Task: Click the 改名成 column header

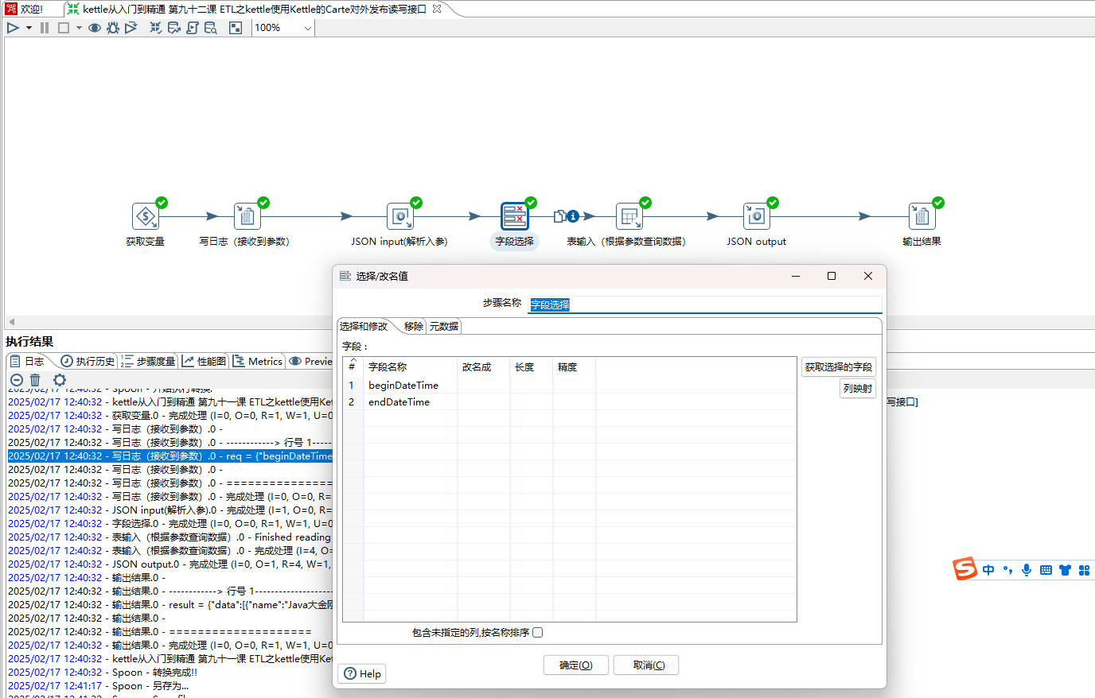Action: pos(484,367)
